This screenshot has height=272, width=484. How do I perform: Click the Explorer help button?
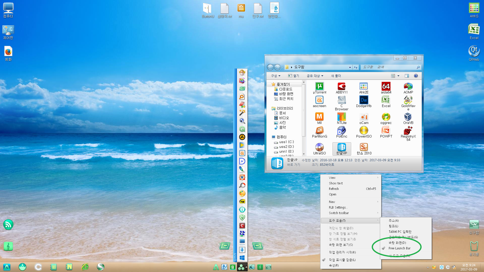[x=416, y=76]
